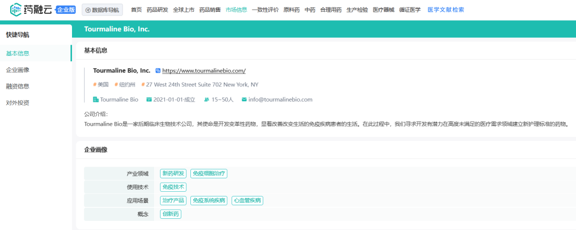Open the tourmalinebio.com website link

coord(204,70)
